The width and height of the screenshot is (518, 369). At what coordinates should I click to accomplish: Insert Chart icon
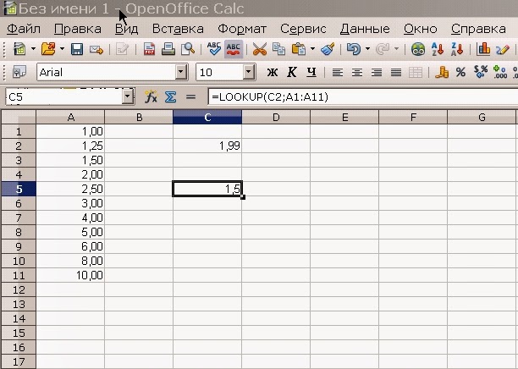pos(483,49)
